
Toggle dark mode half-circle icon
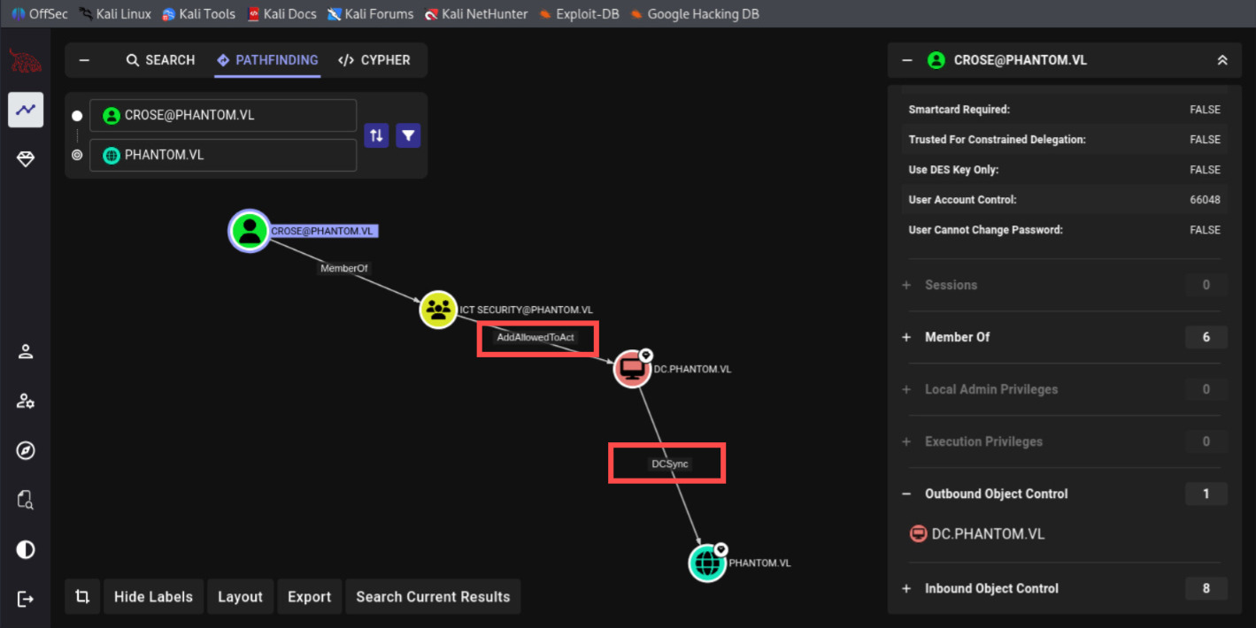click(26, 549)
